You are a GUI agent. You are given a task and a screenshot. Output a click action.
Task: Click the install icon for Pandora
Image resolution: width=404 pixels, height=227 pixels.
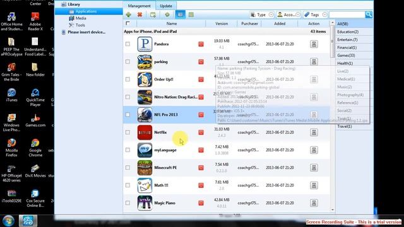tap(314, 44)
